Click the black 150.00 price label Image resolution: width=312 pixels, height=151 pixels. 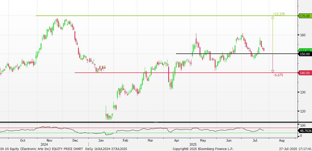[x=305, y=54]
